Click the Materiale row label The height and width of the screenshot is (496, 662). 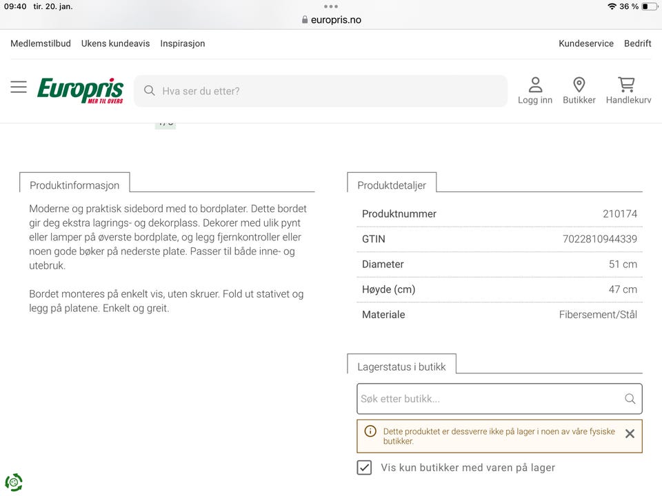coord(383,315)
